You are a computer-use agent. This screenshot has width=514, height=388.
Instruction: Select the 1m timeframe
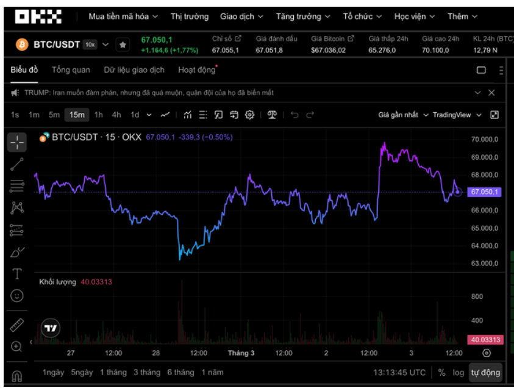pyautogui.click(x=34, y=115)
